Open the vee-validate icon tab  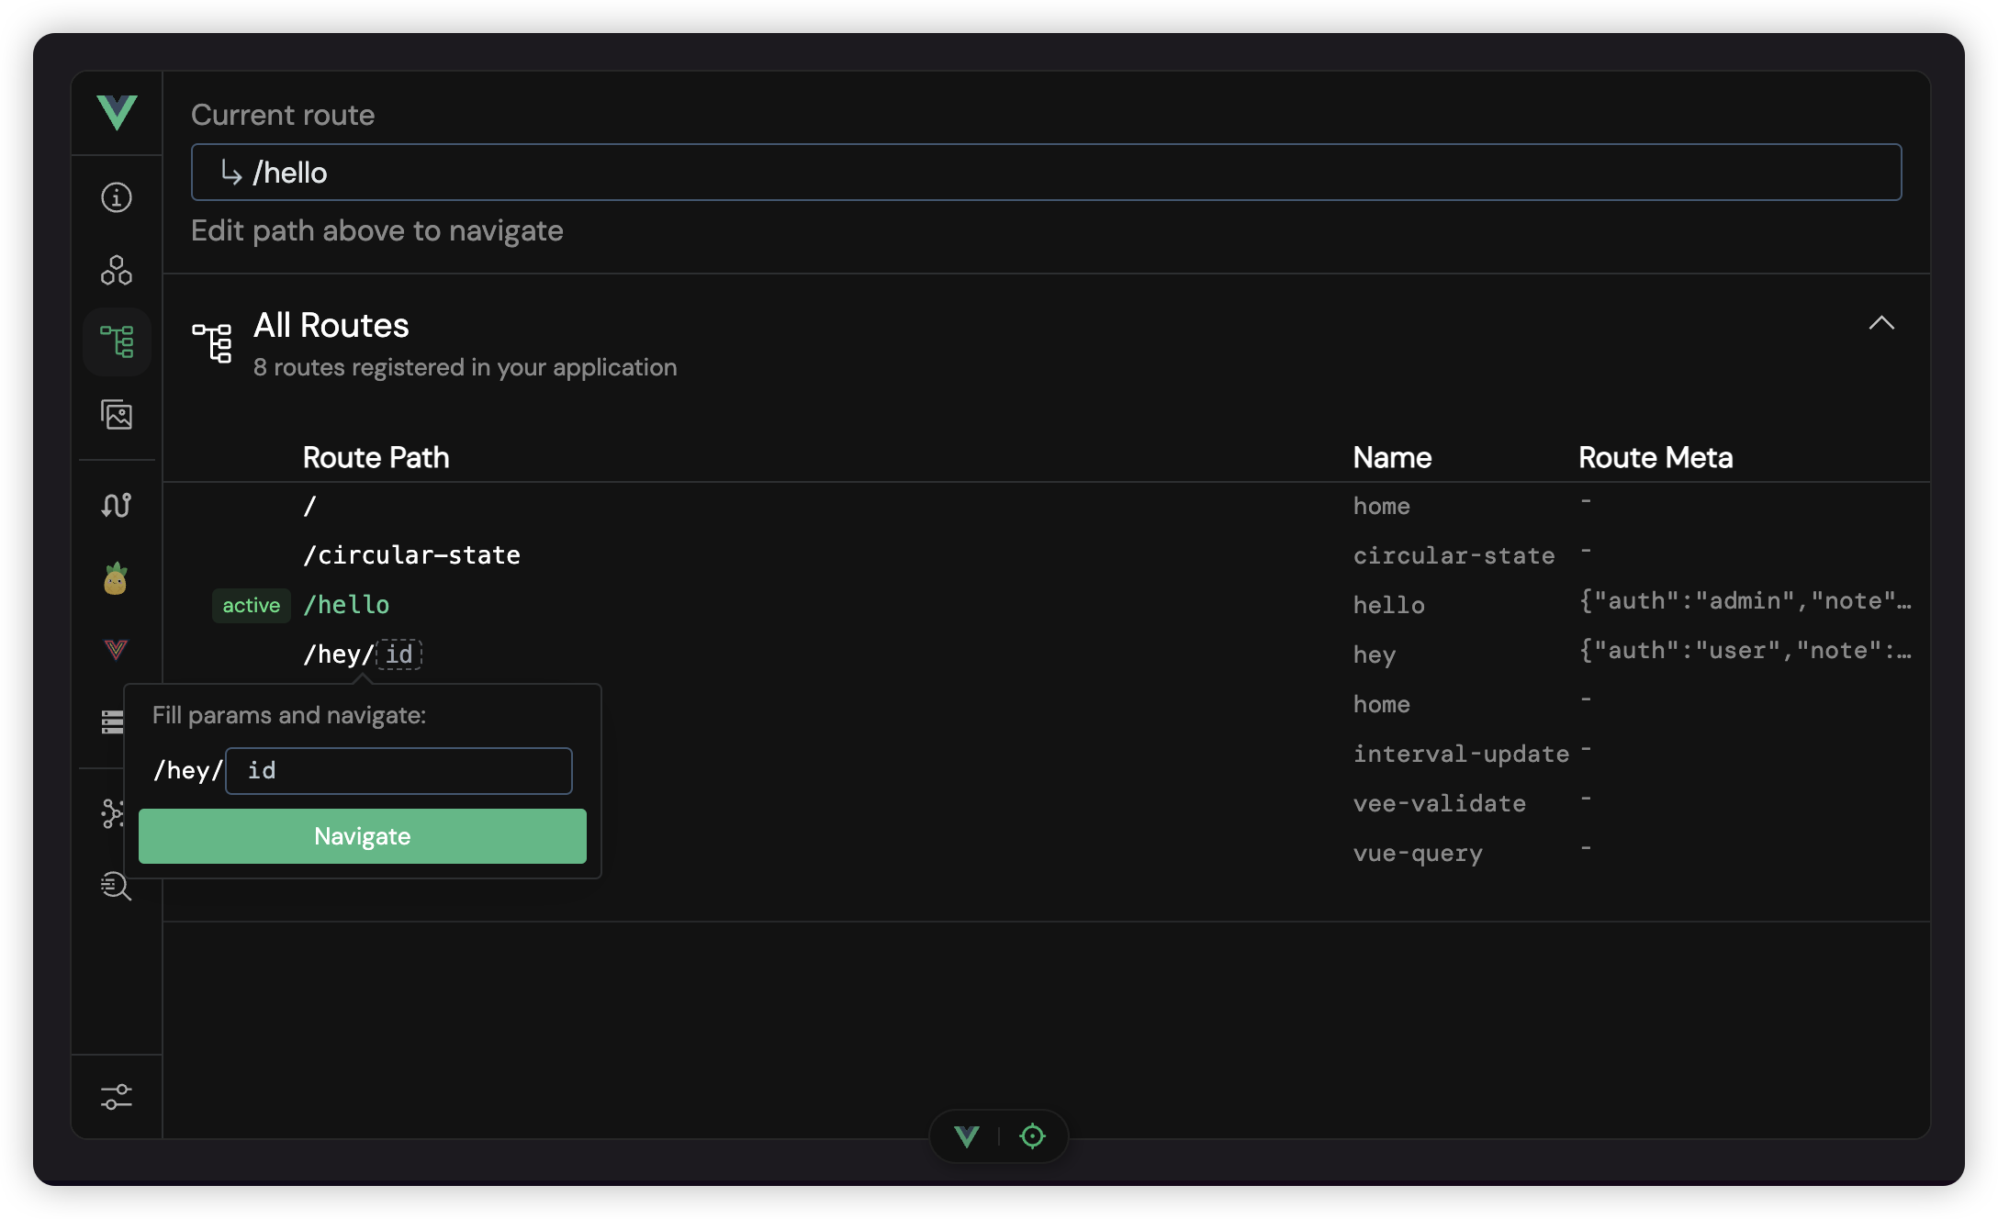[116, 650]
